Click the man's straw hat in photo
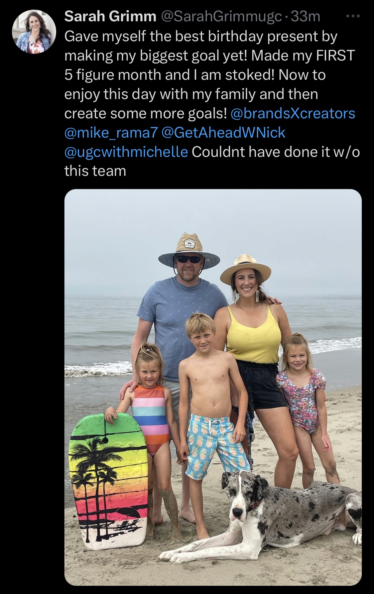The image size is (374, 594). 189,251
